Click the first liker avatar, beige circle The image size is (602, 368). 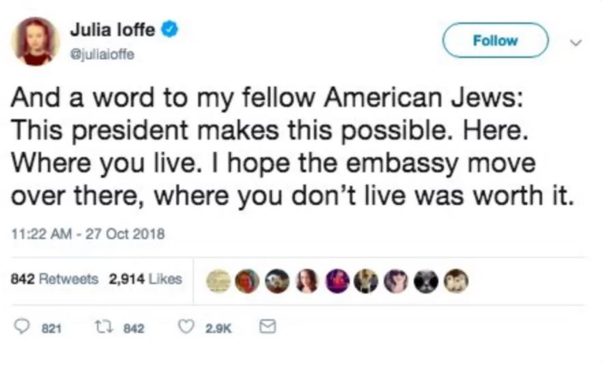[x=218, y=282]
